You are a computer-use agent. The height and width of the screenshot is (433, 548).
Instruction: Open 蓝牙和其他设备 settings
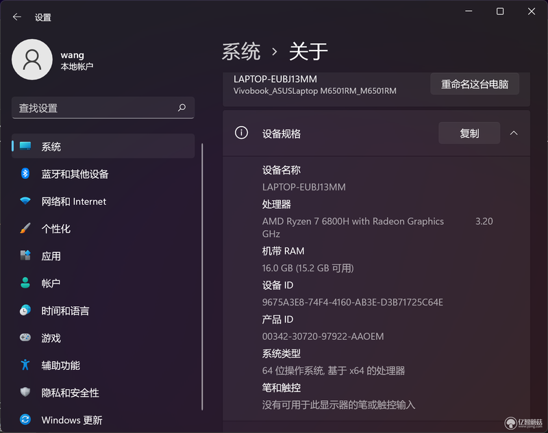point(103,174)
